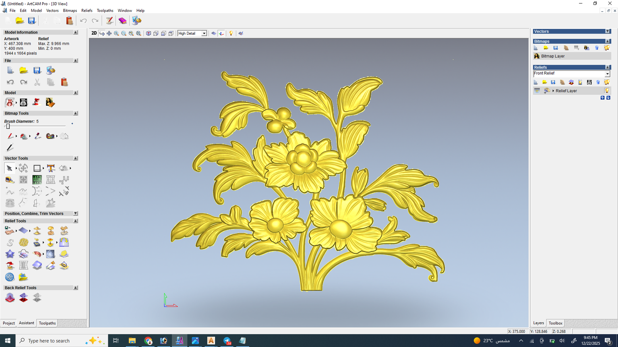Select the Text tool in Vector Tools
The image size is (618, 347).
click(51, 168)
